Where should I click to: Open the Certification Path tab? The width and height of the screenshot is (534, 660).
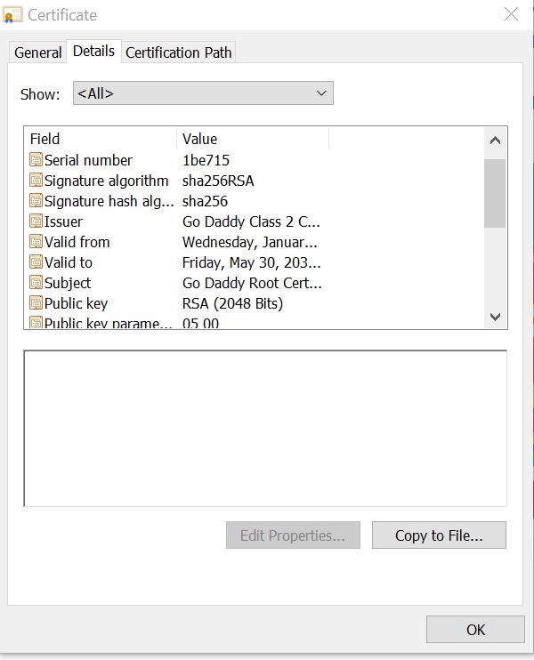(179, 52)
